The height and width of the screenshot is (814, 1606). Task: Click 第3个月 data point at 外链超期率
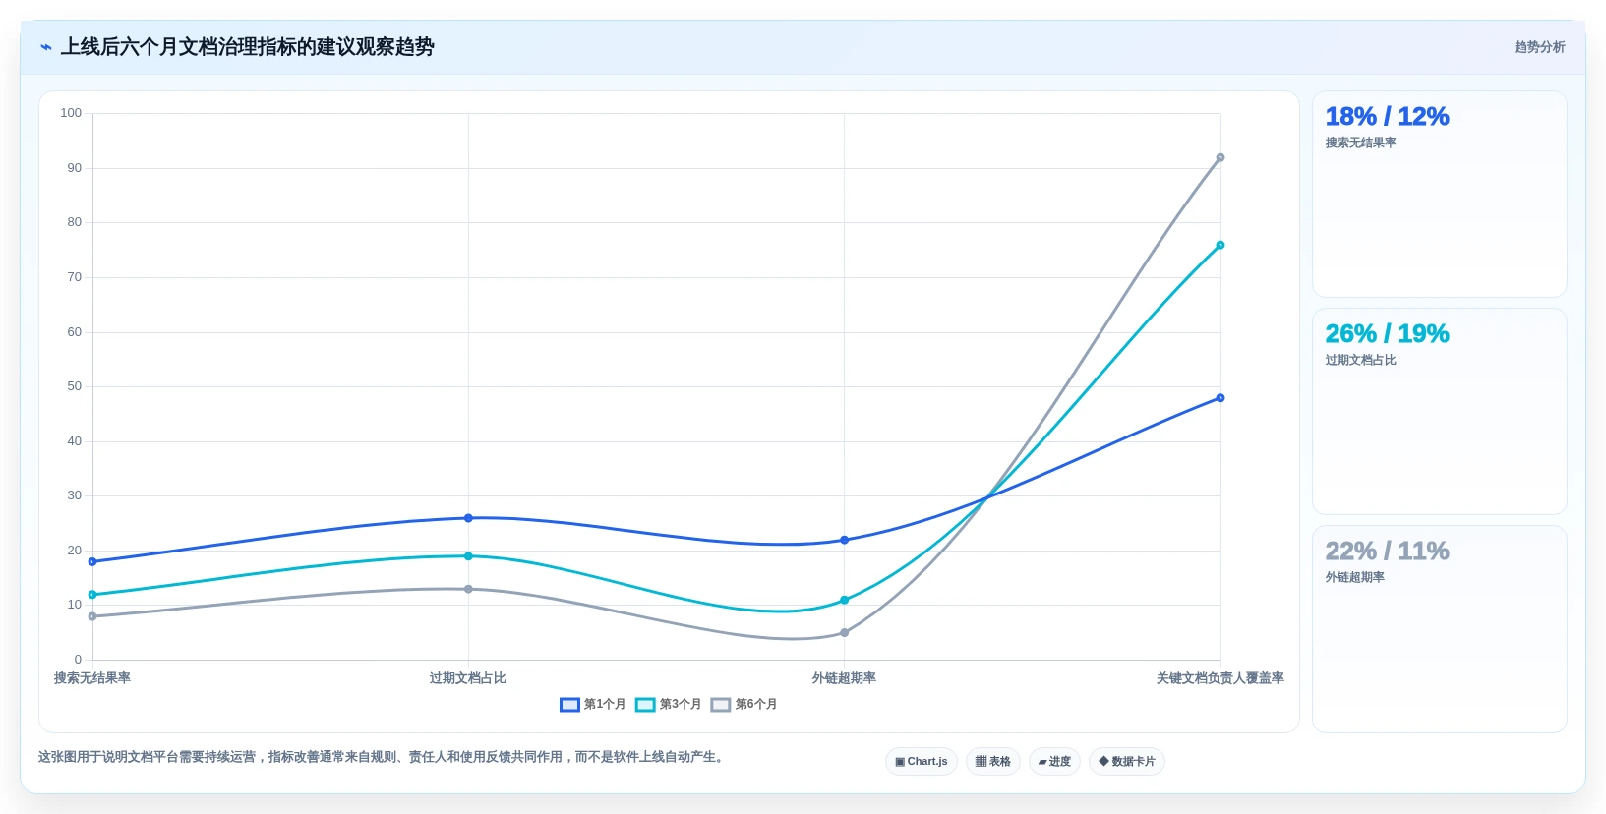[x=845, y=601]
